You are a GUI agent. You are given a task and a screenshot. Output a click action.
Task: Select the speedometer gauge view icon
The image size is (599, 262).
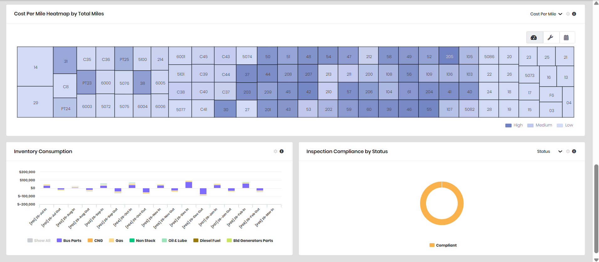tap(534, 38)
